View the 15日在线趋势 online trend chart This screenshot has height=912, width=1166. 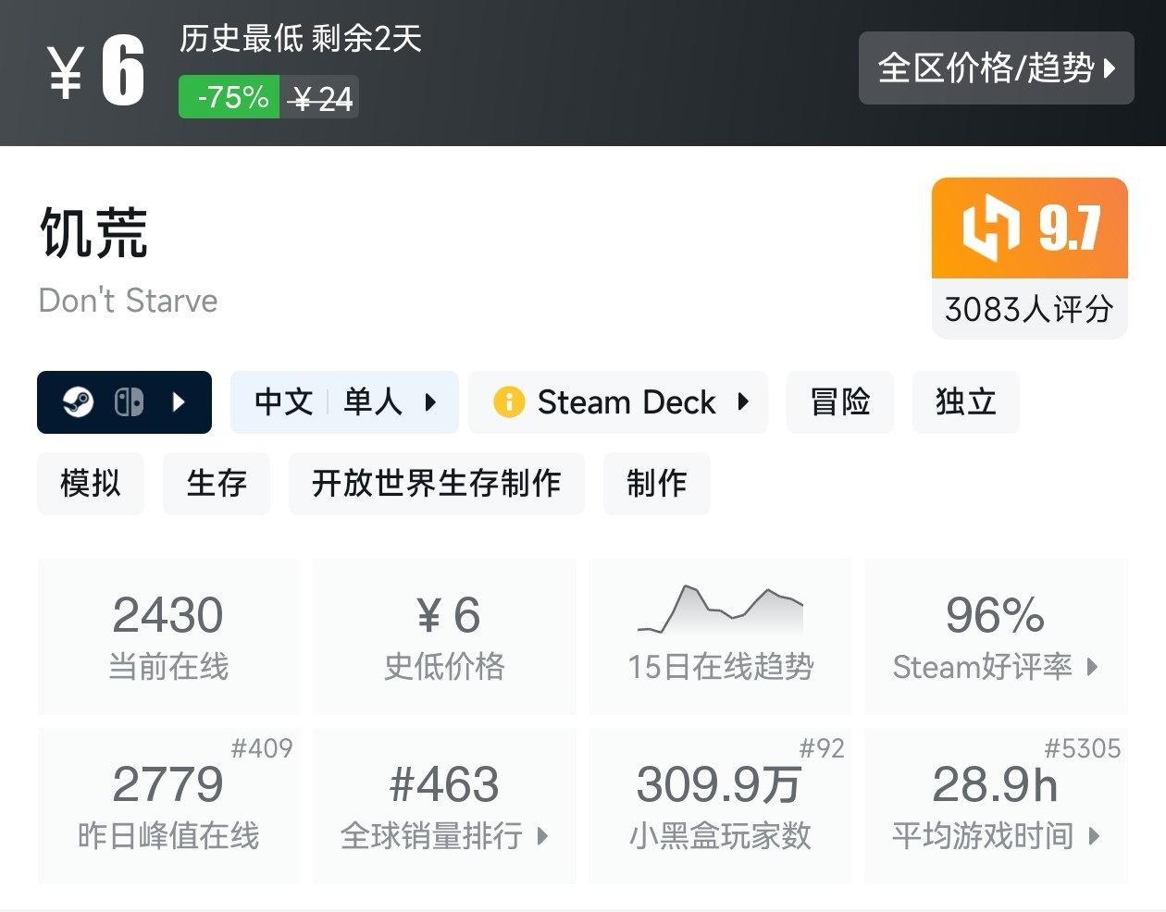[x=720, y=635]
